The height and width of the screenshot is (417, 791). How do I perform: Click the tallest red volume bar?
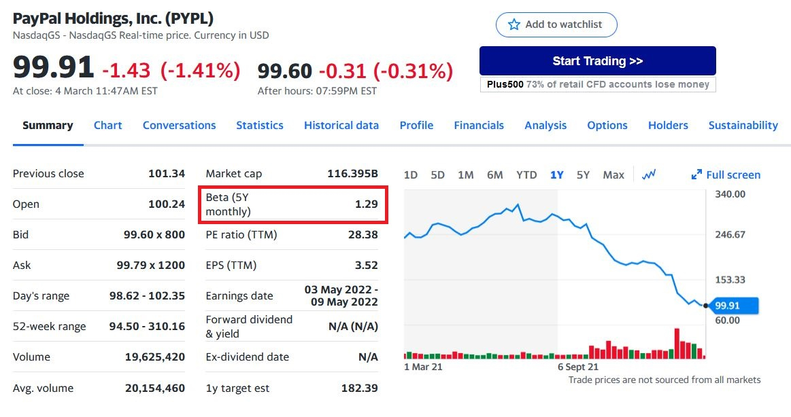coord(677,344)
